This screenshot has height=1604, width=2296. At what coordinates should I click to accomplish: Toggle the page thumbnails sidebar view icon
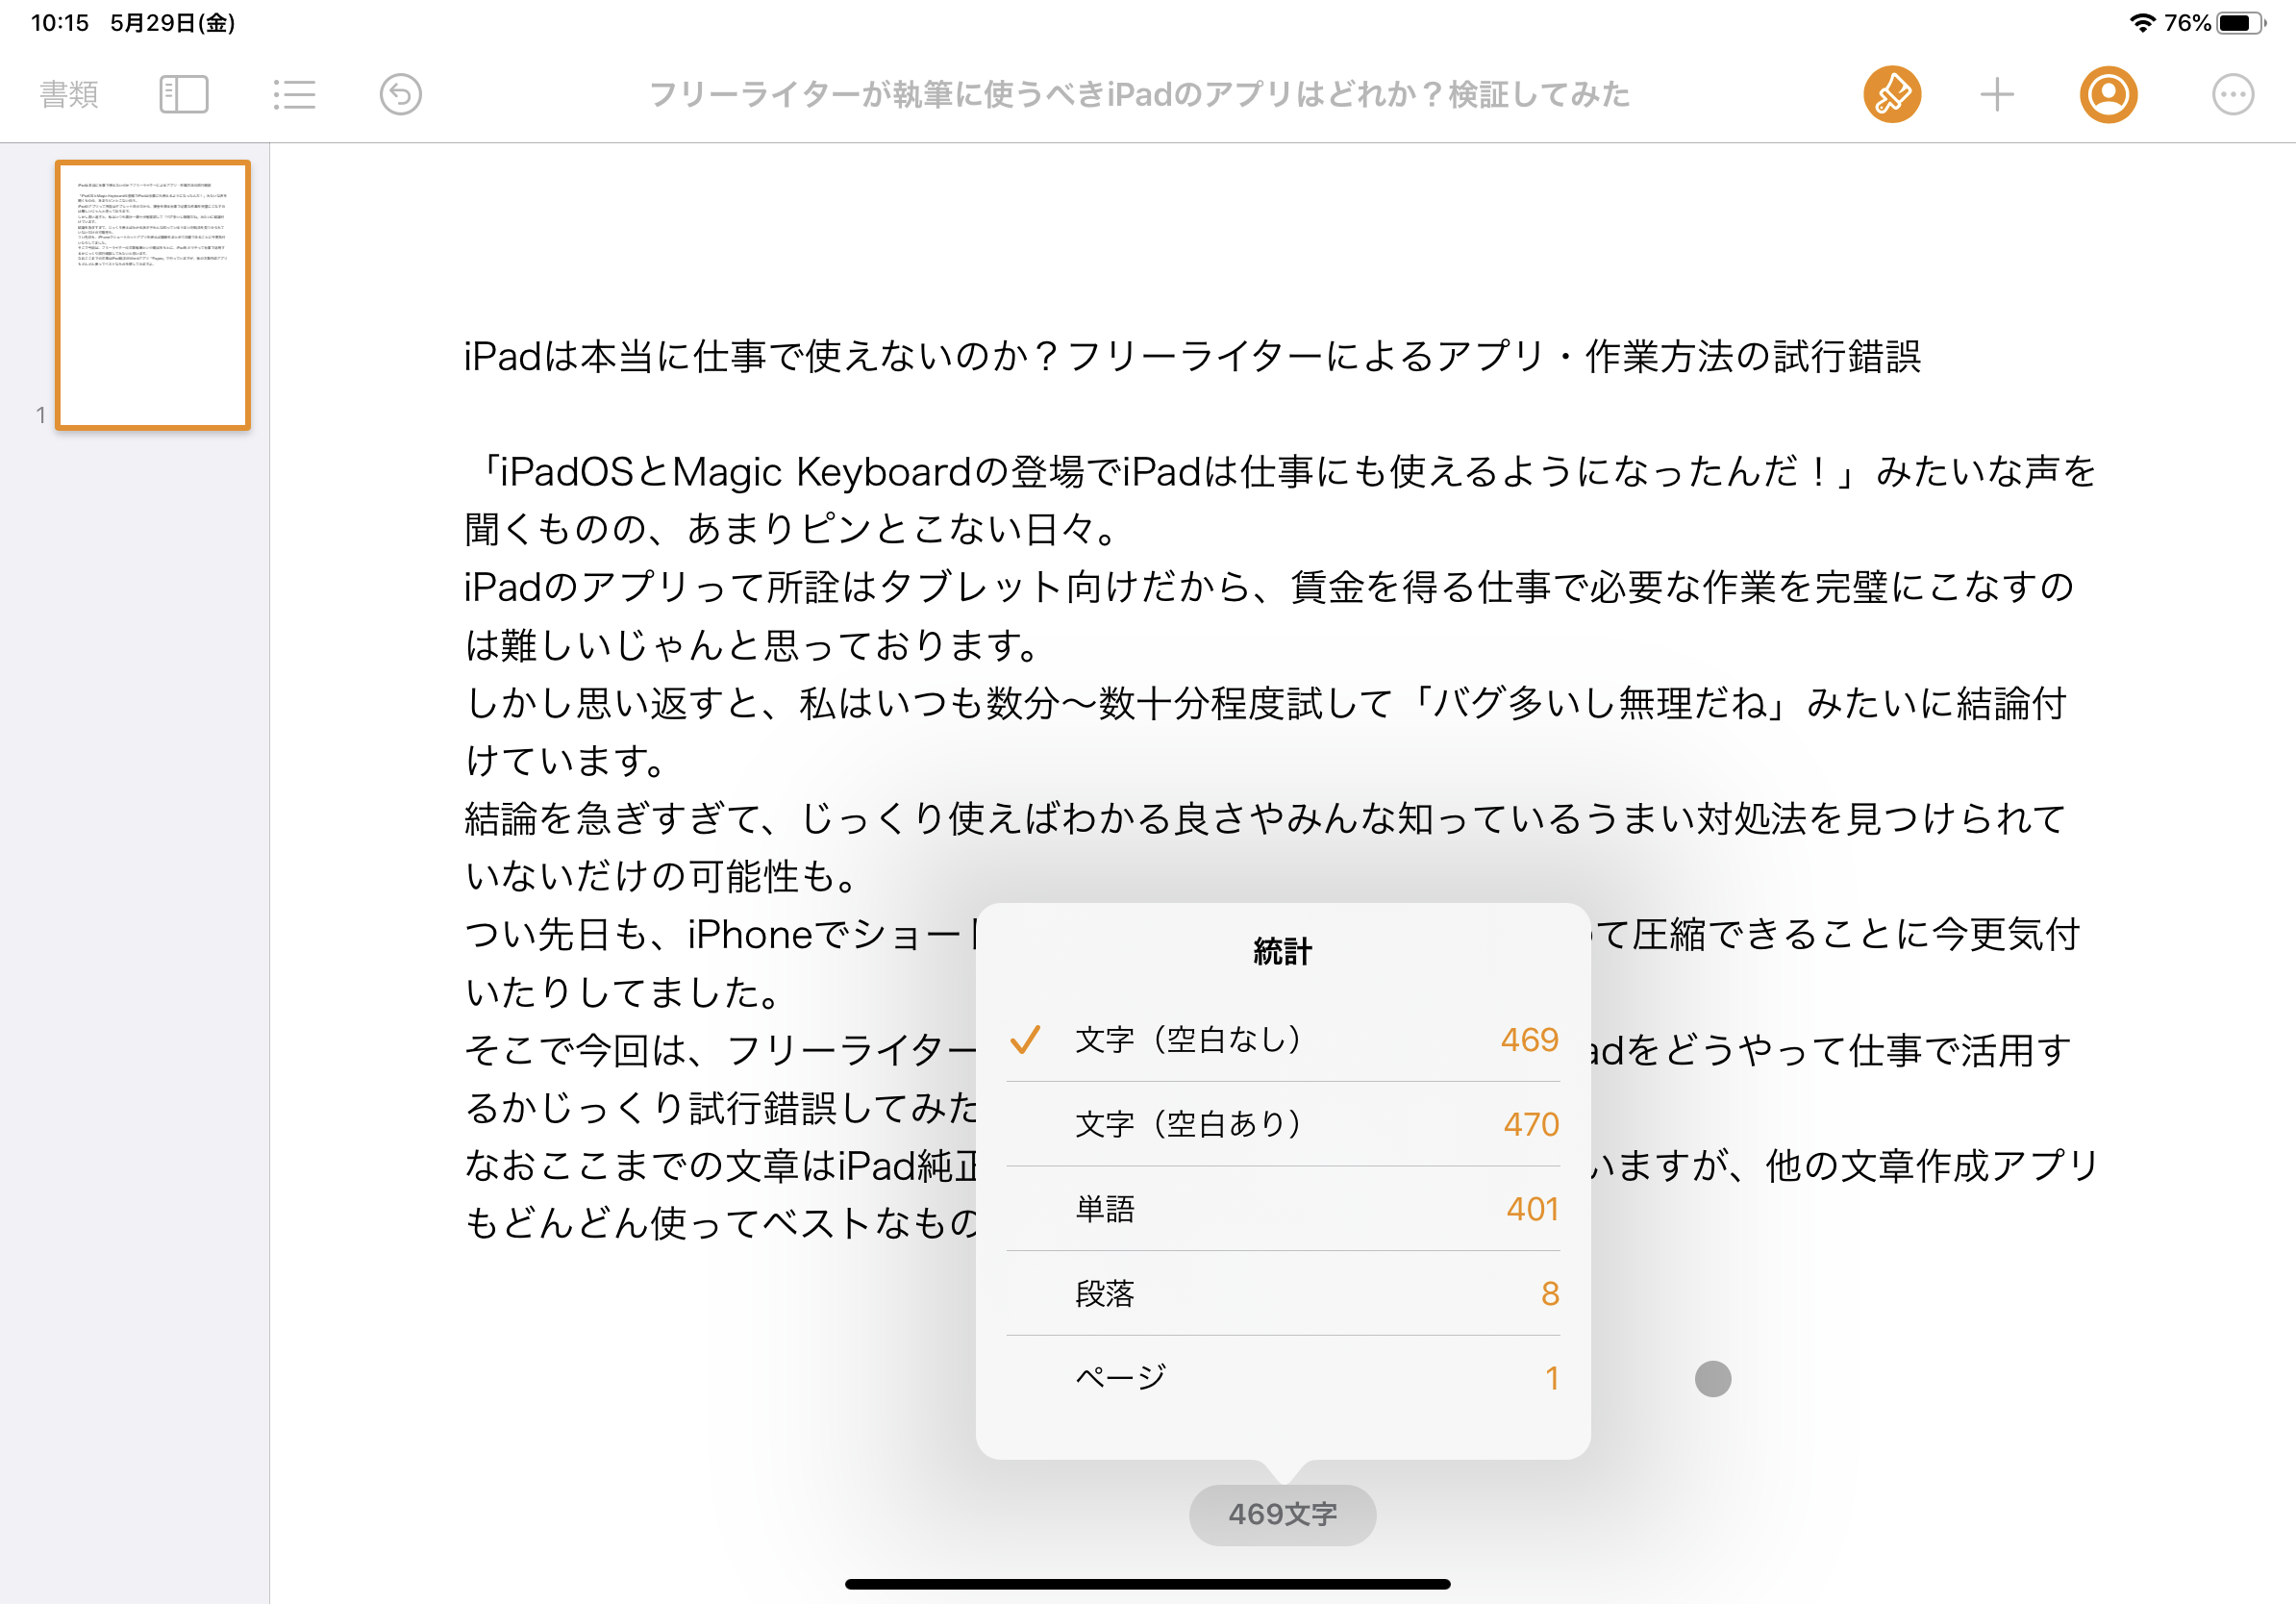(x=184, y=94)
